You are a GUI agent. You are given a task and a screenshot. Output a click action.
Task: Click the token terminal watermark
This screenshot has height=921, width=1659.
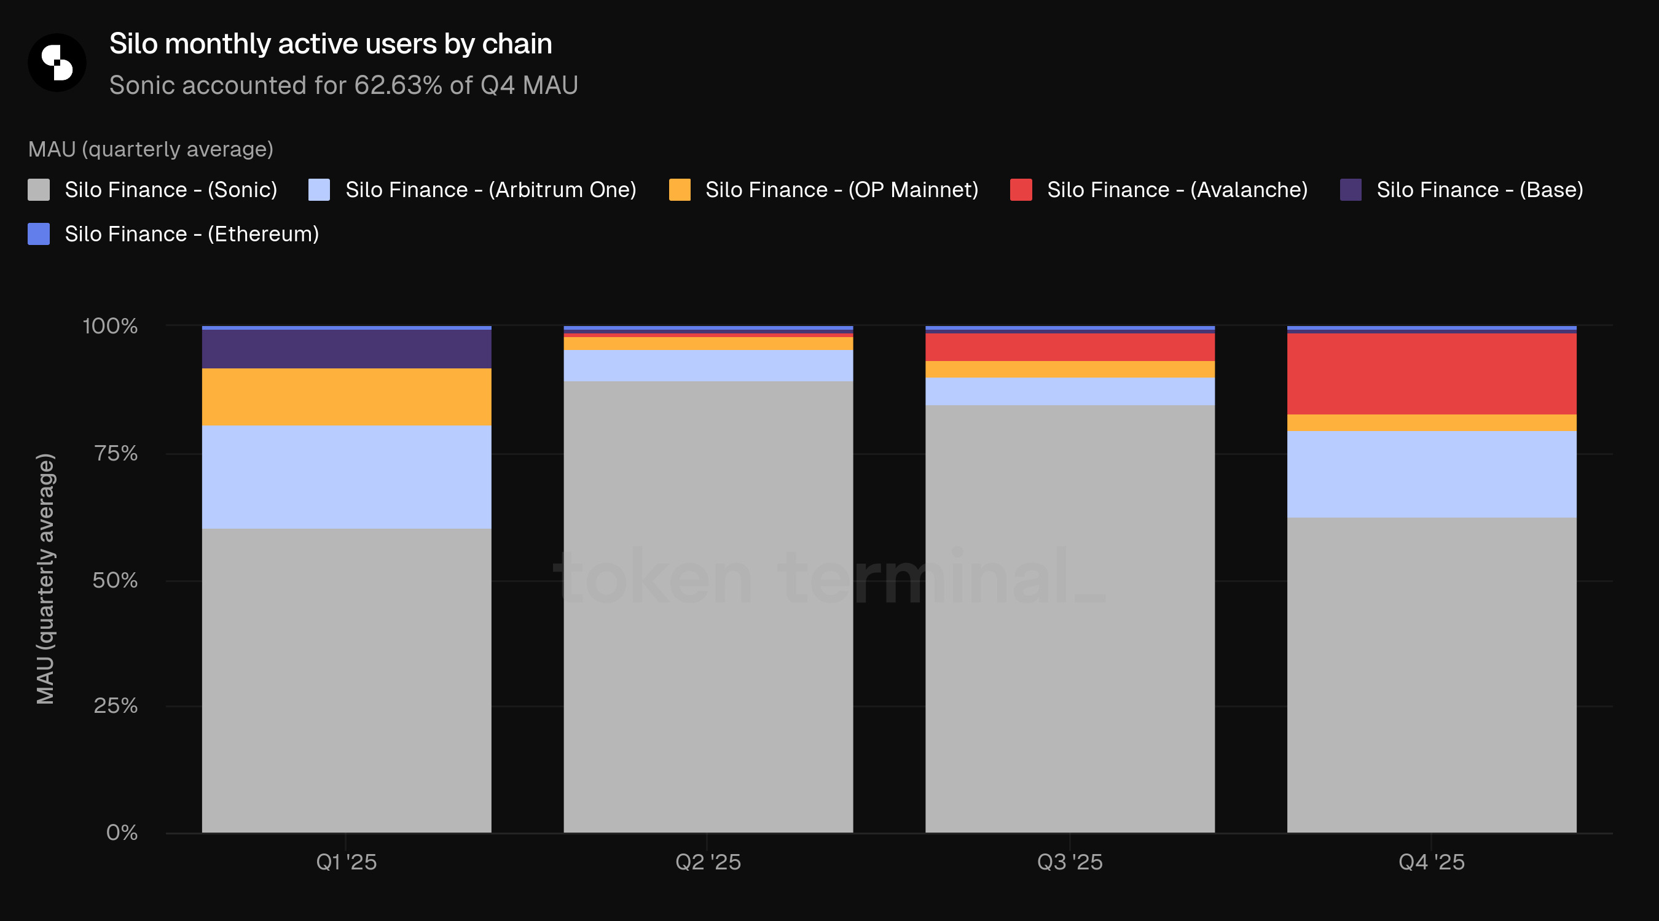[829, 577]
